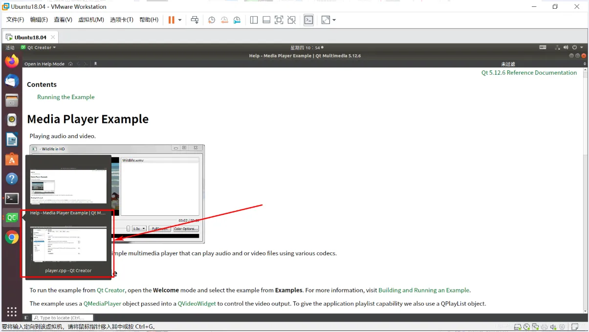Screen dimensions: 589x332
Task: Open the snapshot manager icon
Action: 237,20
